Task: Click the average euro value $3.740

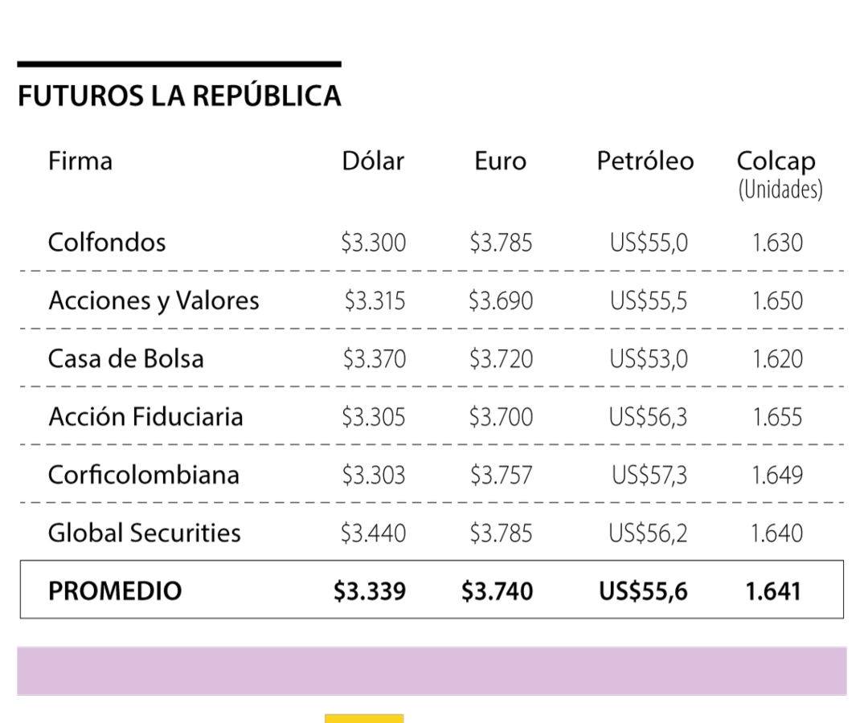Action: (x=497, y=591)
